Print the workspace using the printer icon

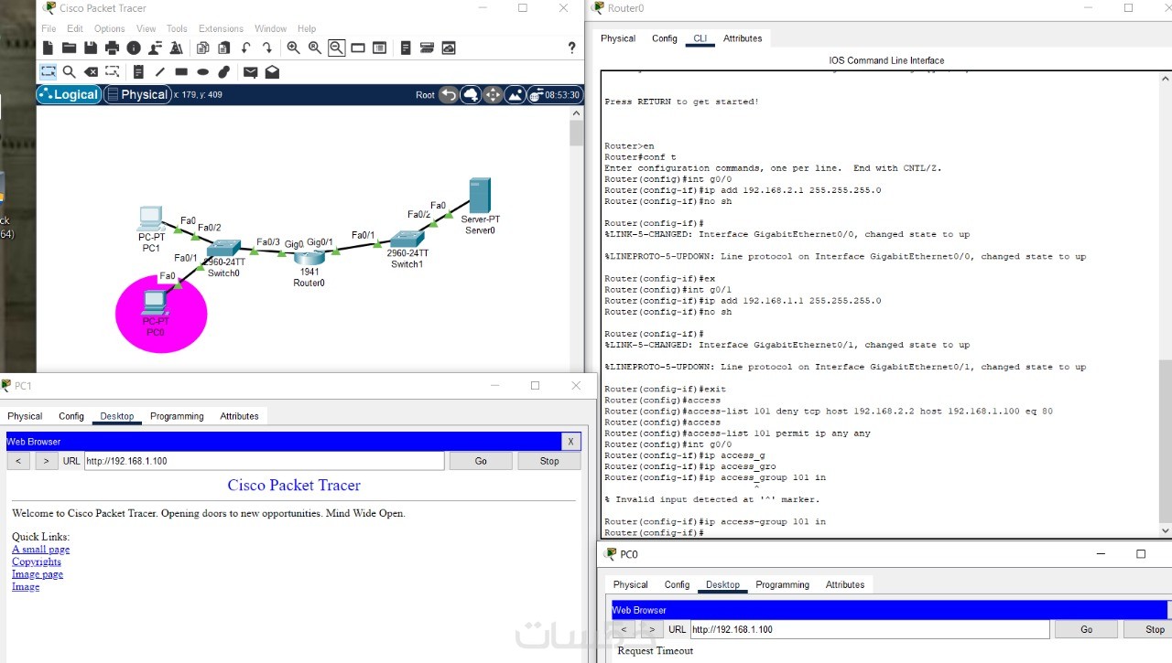click(112, 48)
